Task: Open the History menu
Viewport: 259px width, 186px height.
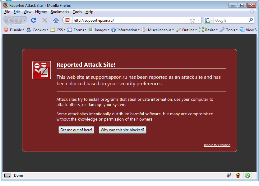Action: click(x=41, y=12)
